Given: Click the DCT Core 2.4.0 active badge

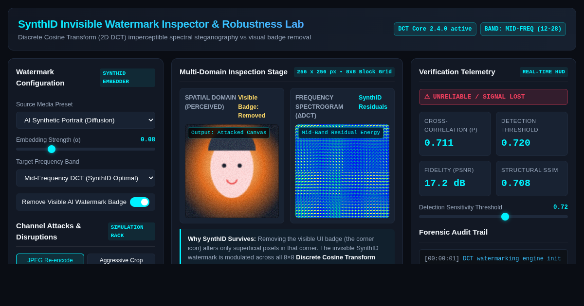Looking at the screenshot, I should coord(435,29).
